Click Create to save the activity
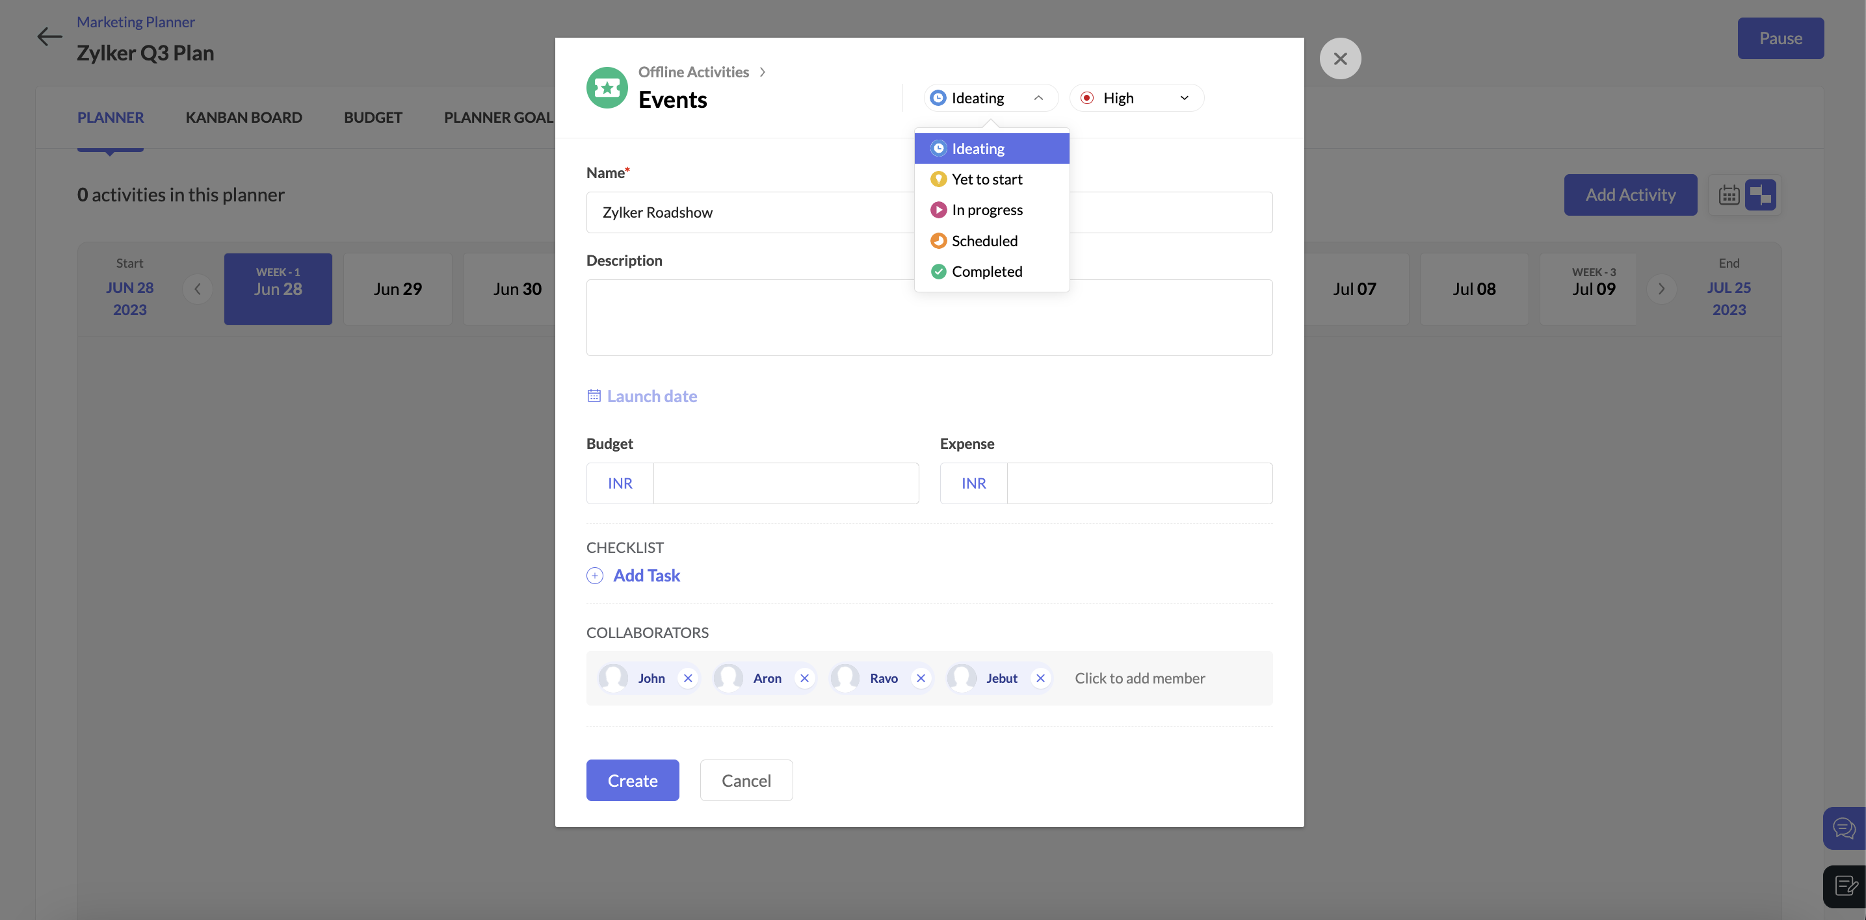This screenshot has height=920, width=1866. (633, 780)
